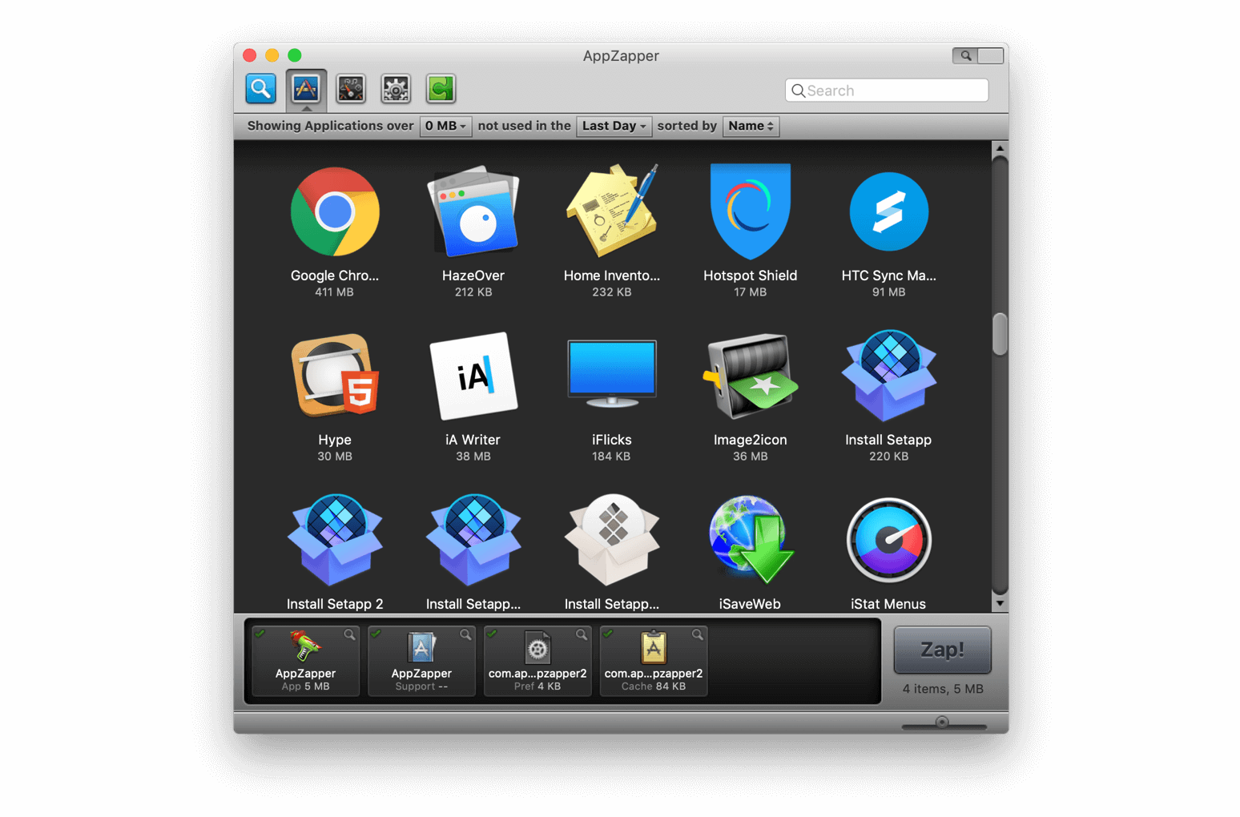Pick the Install Setapp 2 icon
This screenshot has height=817, width=1240.
pyautogui.click(x=335, y=540)
